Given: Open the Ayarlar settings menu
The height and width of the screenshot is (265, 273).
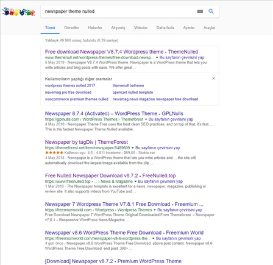Looking at the screenshot, I should (189, 27).
